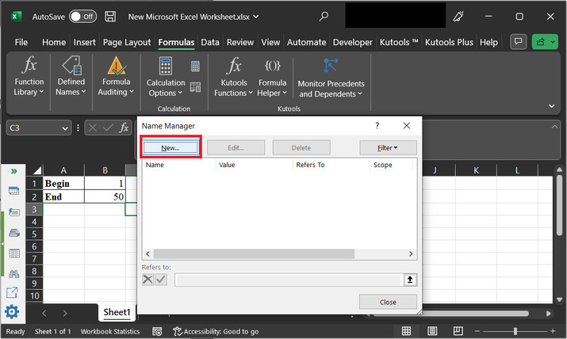Screen dimensions: 567x339
Task: Open the Filter dropdown in Name Manager
Action: point(388,147)
